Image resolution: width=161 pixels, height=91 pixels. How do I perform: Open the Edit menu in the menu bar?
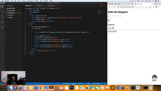(x=15, y=1)
